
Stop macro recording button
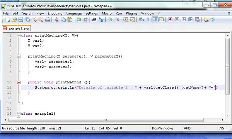177,19
